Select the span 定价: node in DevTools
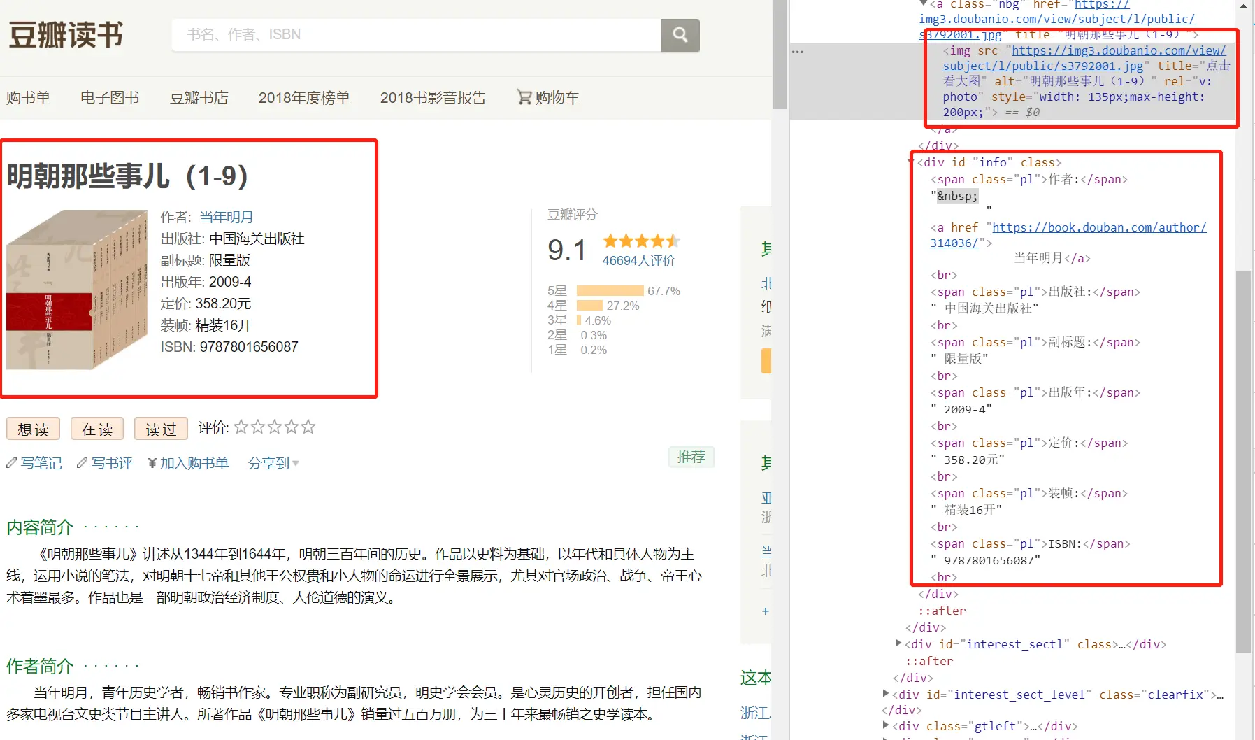 pyautogui.click(x=1028, y=443)
